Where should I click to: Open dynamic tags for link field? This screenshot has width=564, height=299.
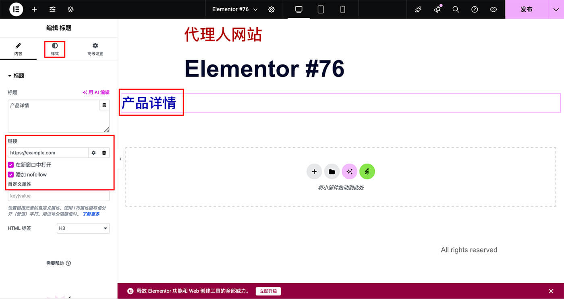(x=104, y=153)
